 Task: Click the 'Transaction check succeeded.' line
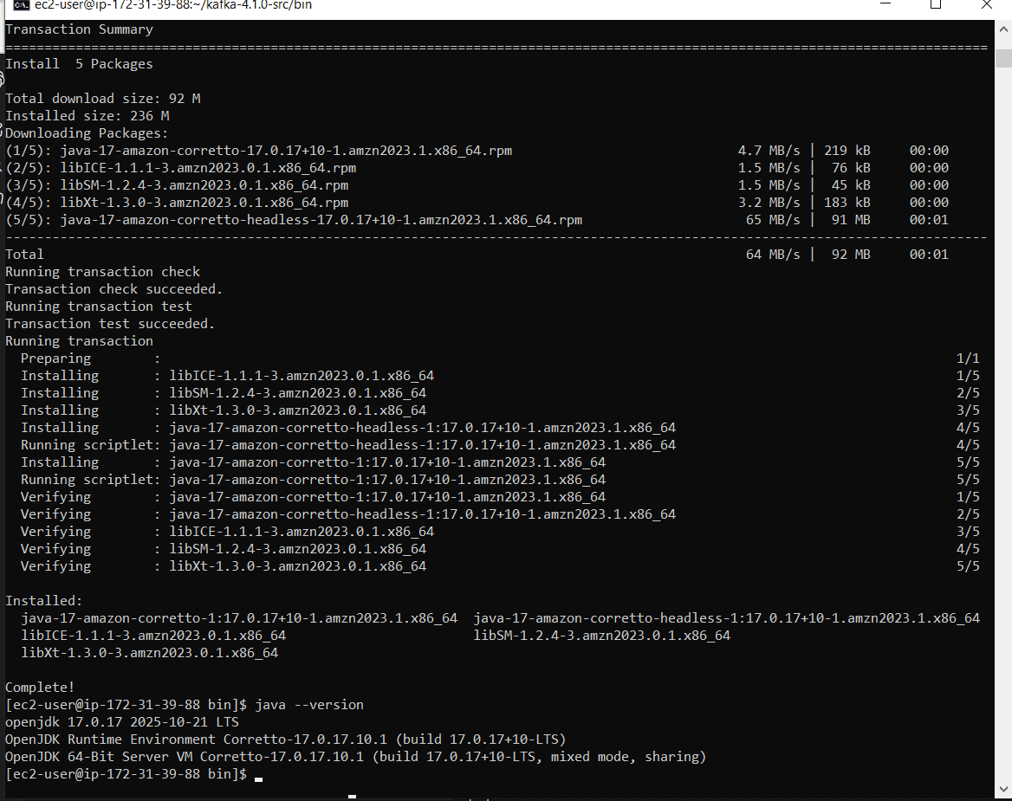pos(114,289)
